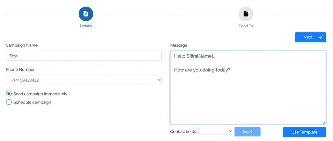The width and height of the screenshot is (333, 141).
Task: Go to the Details step label
Action: pos(86,26)
